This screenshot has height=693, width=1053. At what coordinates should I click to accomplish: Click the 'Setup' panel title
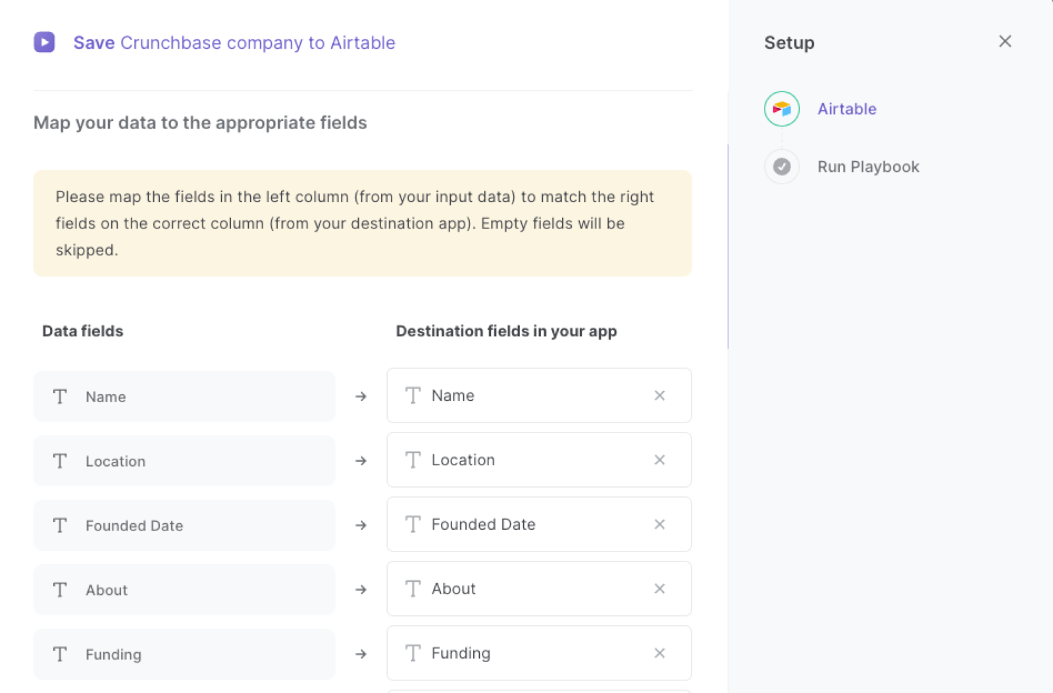click(789, 43)
